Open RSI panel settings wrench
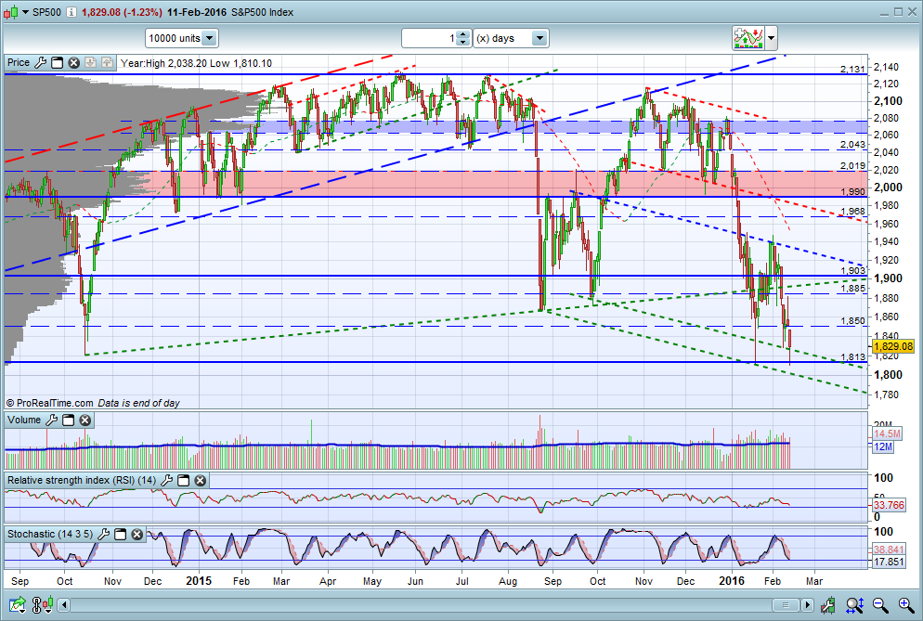This screenshot has width=923, height=621. (x=166, y=480)
